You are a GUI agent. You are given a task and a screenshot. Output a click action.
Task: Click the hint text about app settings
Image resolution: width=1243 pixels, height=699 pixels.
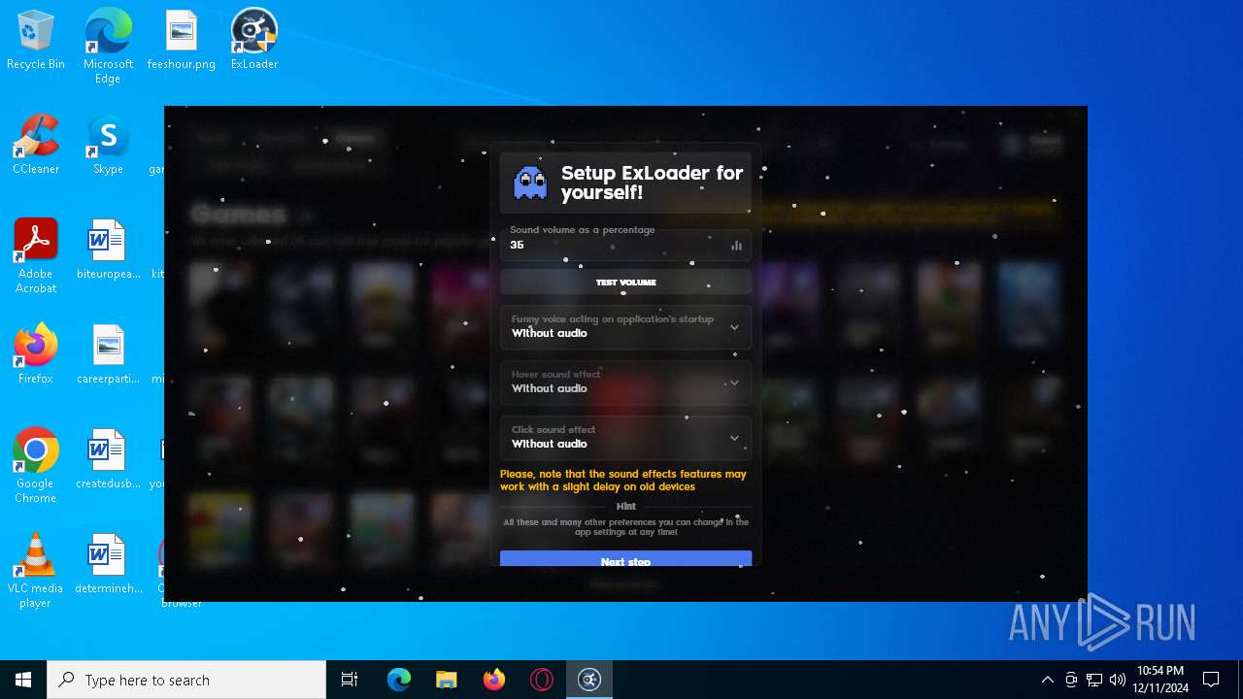pyautogui.click(x=625, y=527)
